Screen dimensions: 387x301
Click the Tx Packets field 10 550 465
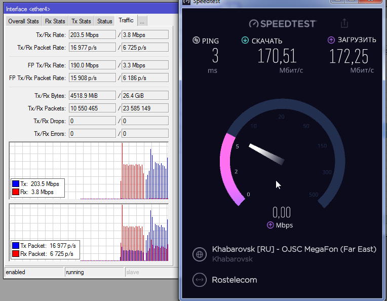pyautogui.click(x=92, y=108)
